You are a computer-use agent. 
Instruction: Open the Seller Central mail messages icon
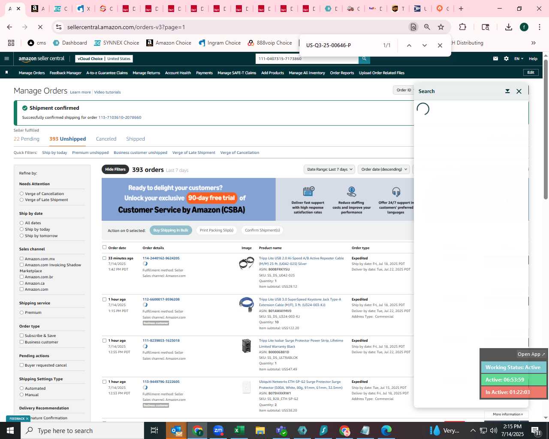pyautogui.click(x=495, y=59)
